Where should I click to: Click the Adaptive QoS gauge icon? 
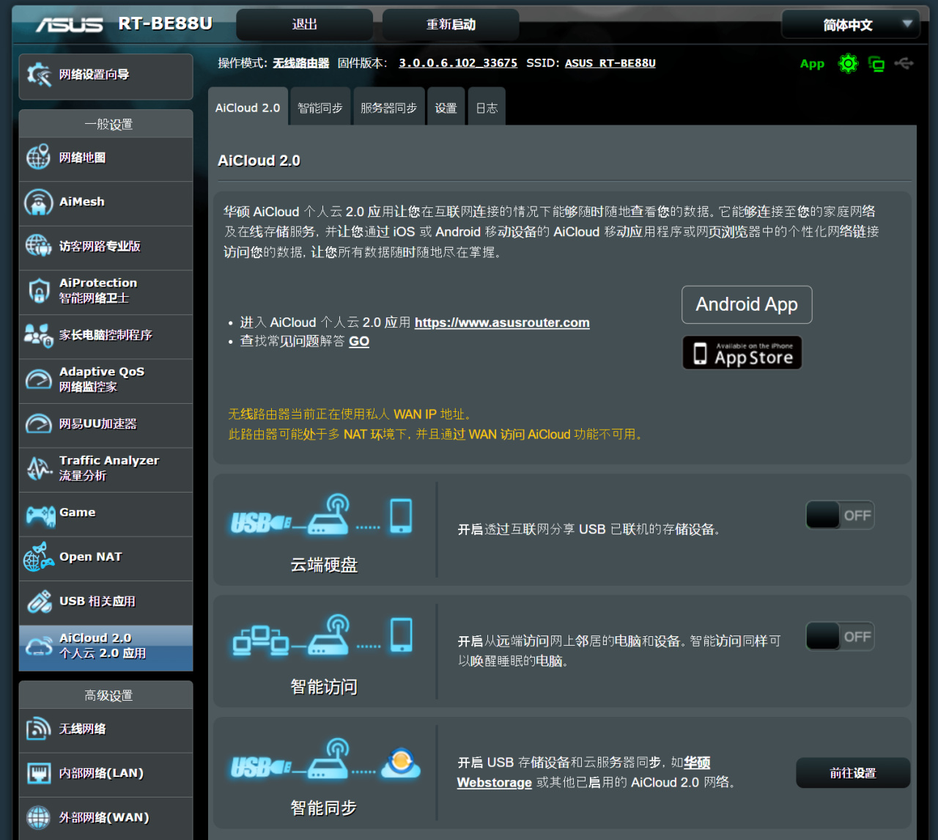[x=38, y=380]
